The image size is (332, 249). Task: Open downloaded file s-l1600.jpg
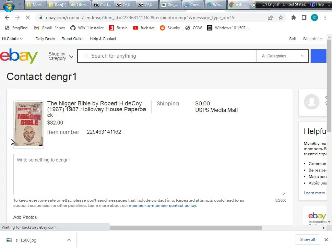26,240
